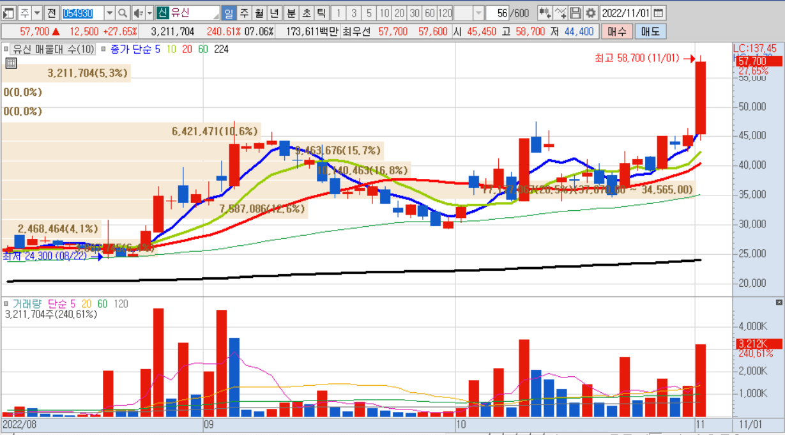The height and width of the screenshot is (435, 785).
Task: Click the magnifier stock search icon
Action: (x=122, y=13)
